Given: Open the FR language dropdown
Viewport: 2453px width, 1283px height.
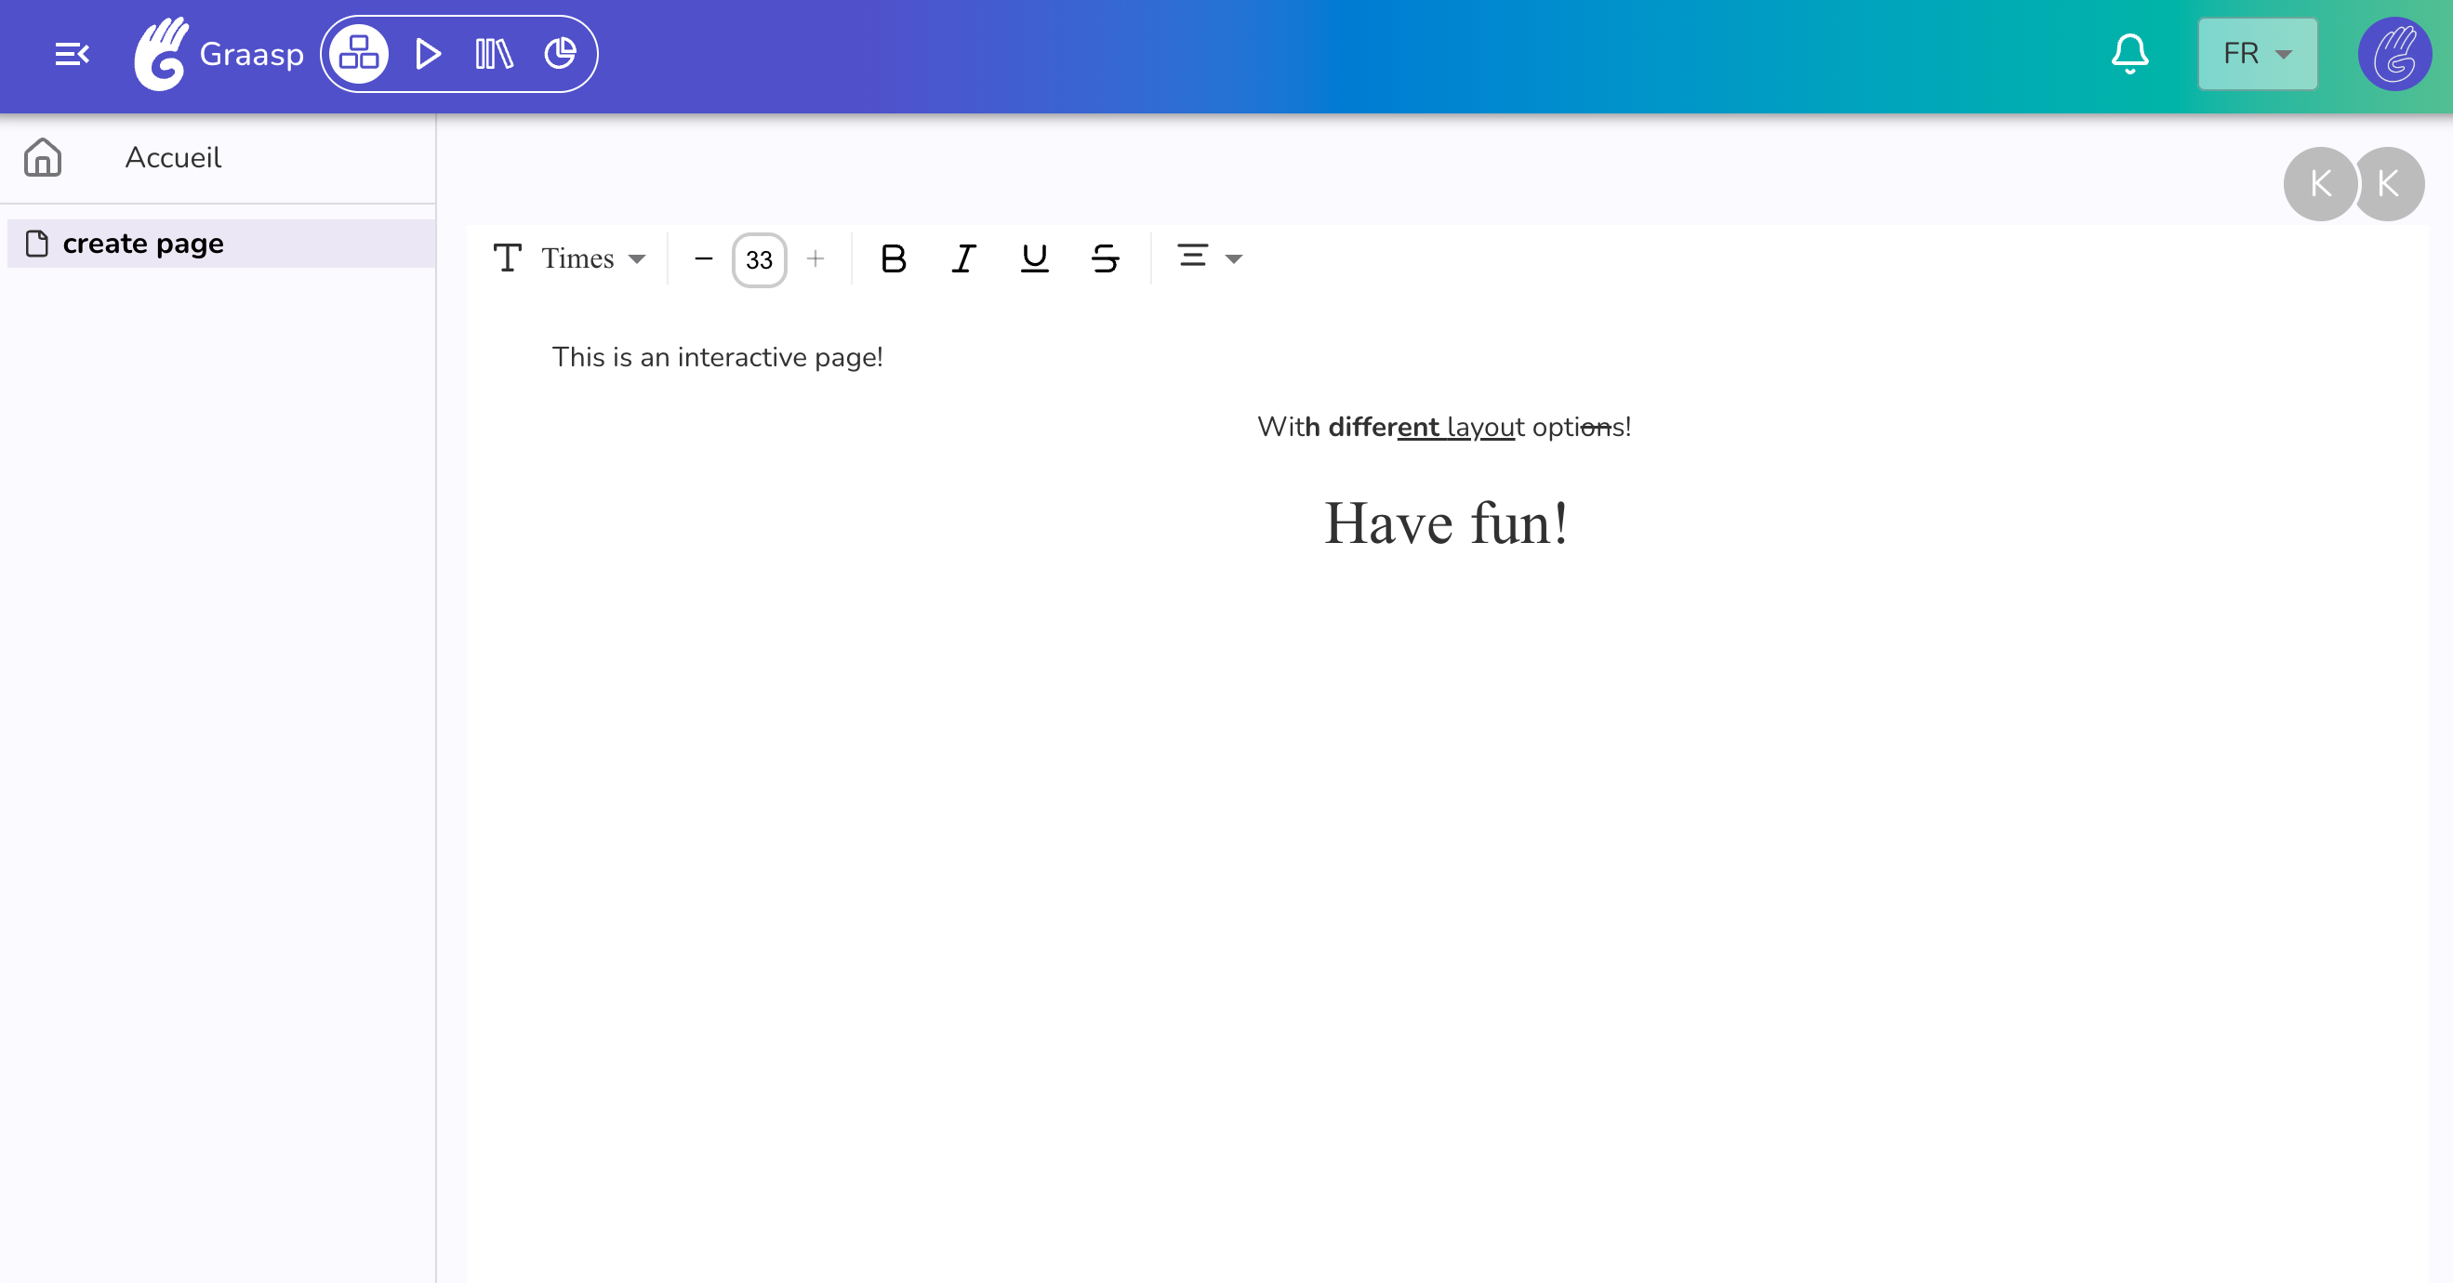Looking at the screenshot, I should pos(2256,54).
